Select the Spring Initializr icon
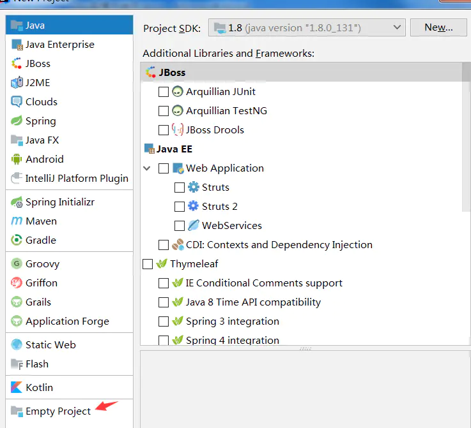 [17, 202]
